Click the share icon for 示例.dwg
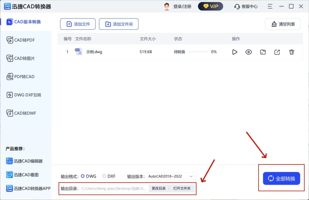The width and height of the screenshot is (309, 200). tap(277, 52)
